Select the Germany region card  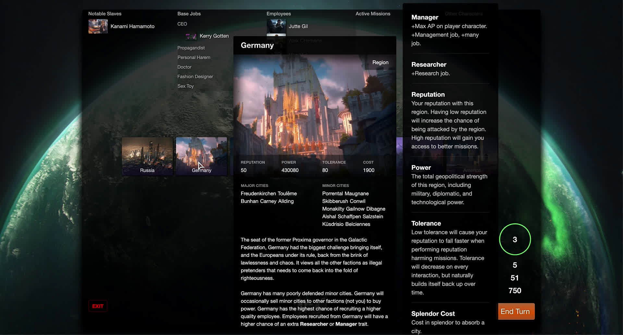coord(202,156)
